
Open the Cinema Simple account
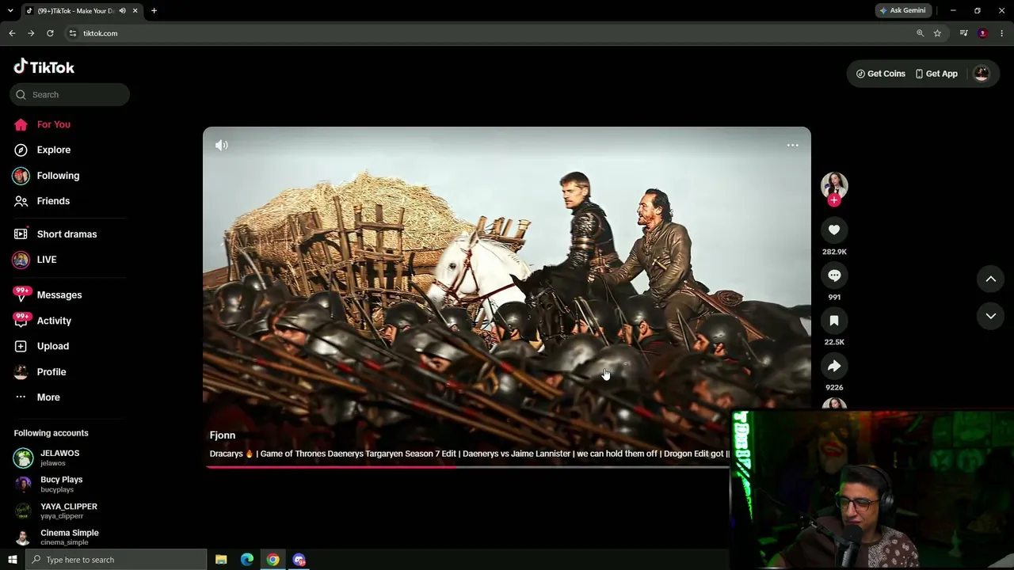point(69,538)
